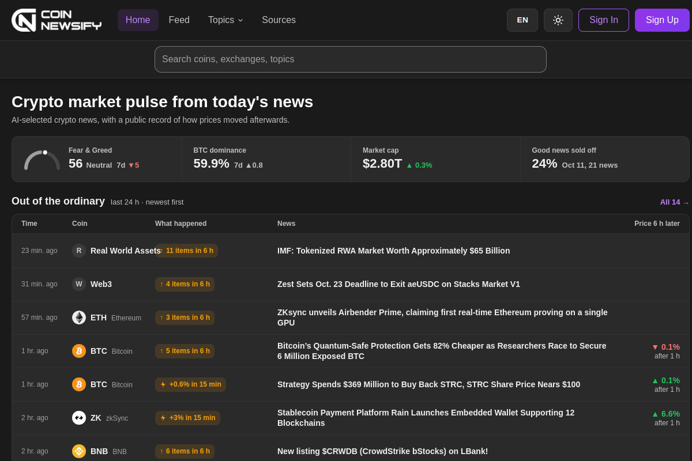Click the '6 items in 6 h' badge
This screenshot has height=461, width=692.
coord(185,451)
